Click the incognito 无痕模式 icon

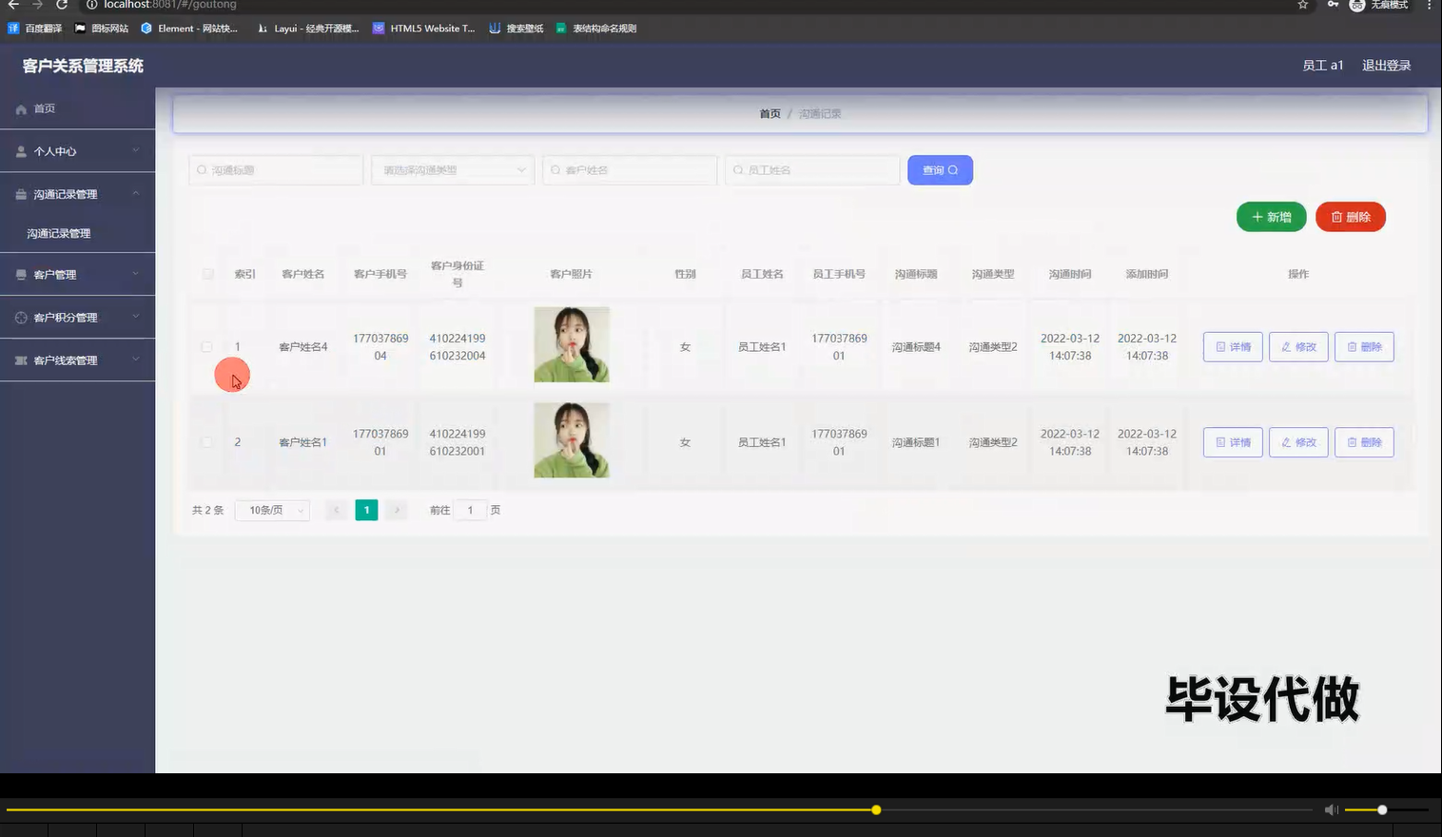[1357, 5]
